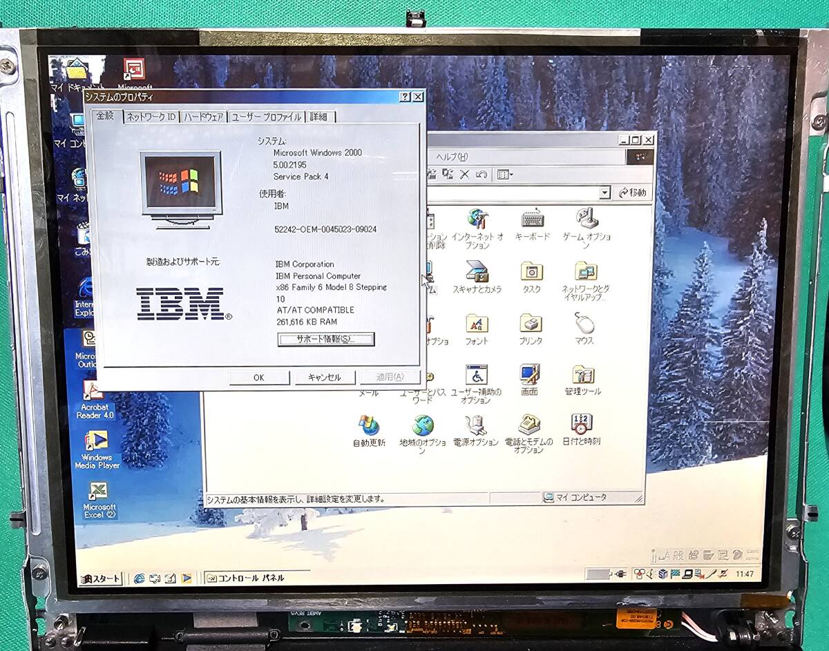
Task: Switch to the Network ID (ネットワーク ID) tab
Action: point(151,117)
